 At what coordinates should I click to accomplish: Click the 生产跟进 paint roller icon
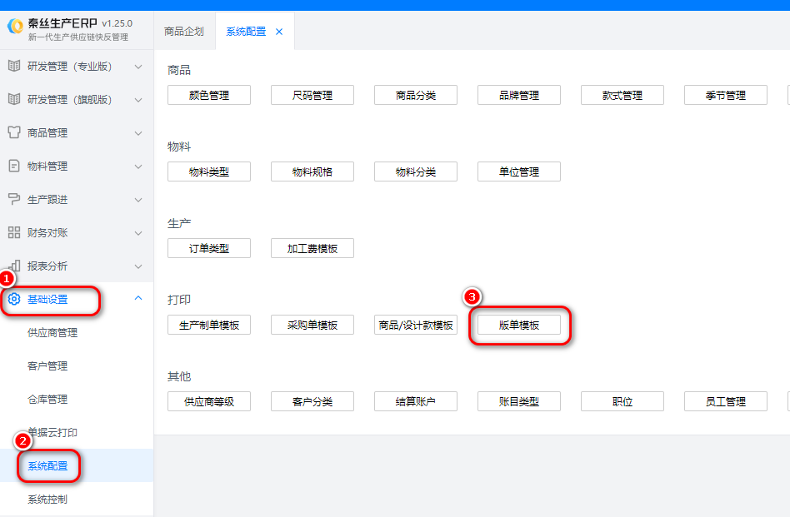pos(13,199)
